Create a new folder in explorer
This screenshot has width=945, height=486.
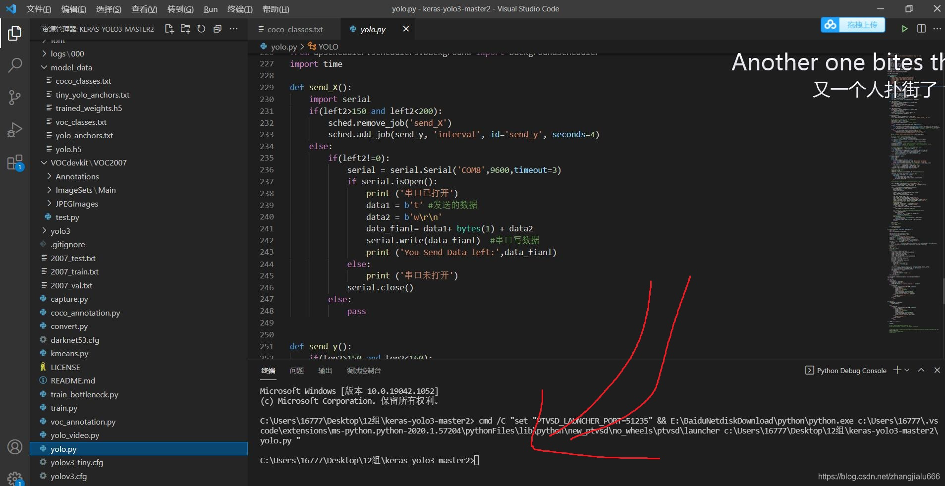coord(185,29)
